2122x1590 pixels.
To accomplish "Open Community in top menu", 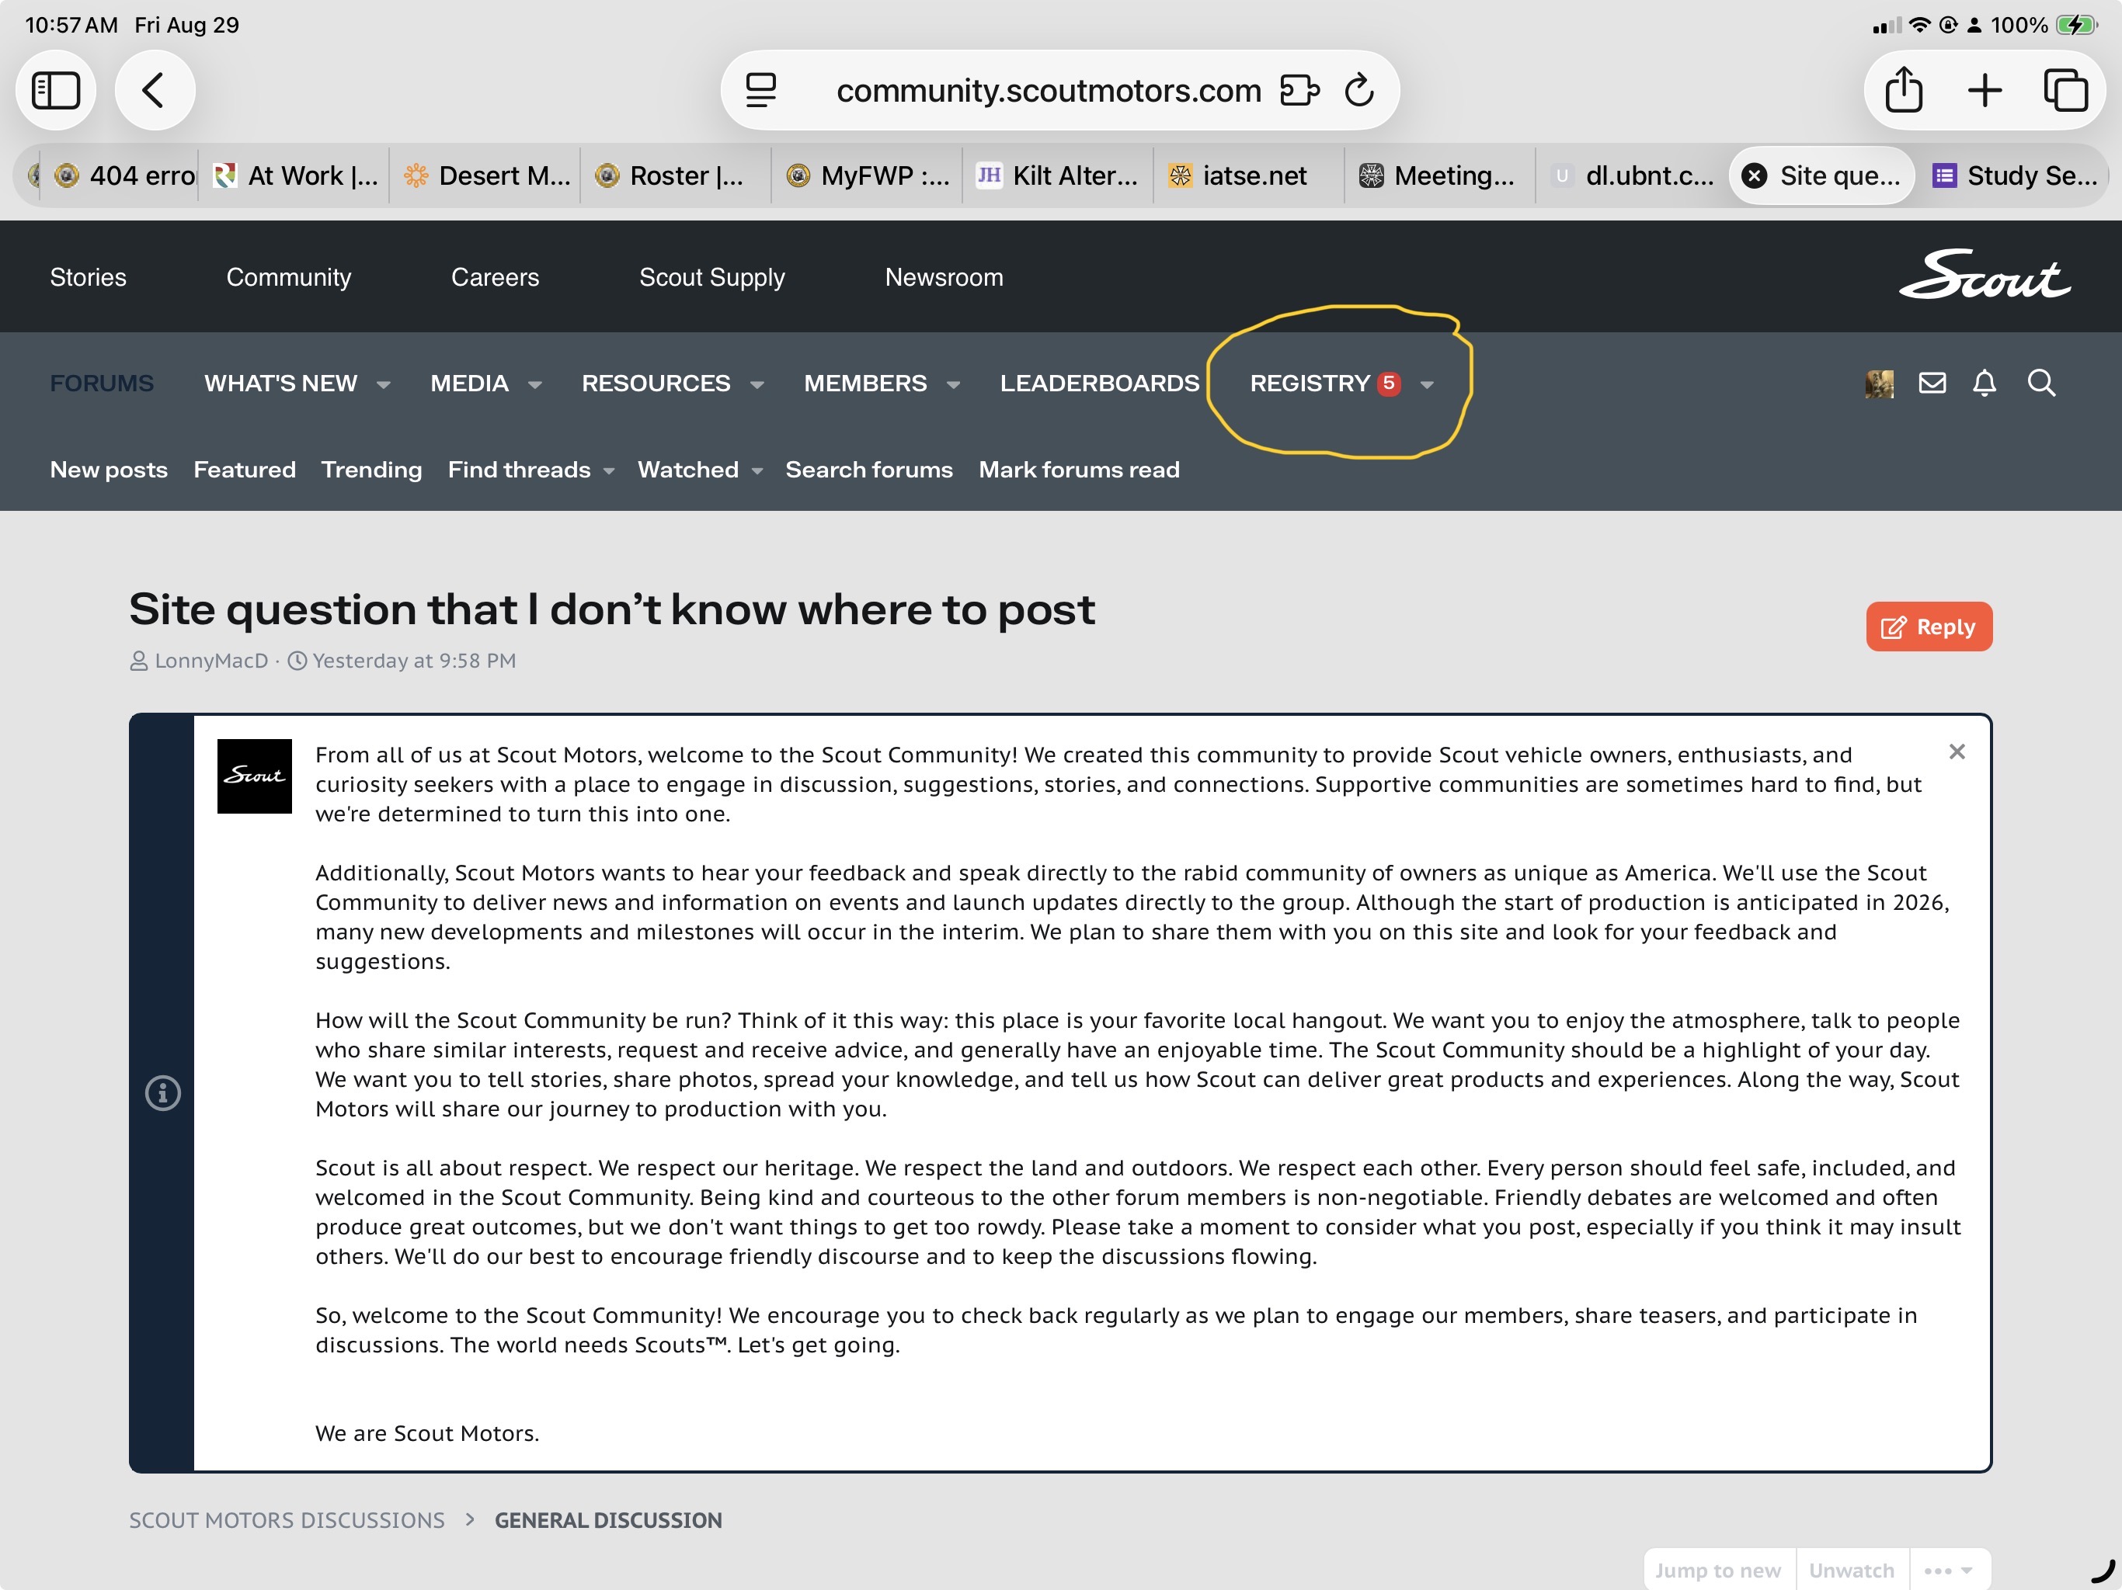I will 289,277.
